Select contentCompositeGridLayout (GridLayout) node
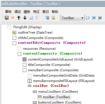This screenshot has height=104, width=105. 60,59
